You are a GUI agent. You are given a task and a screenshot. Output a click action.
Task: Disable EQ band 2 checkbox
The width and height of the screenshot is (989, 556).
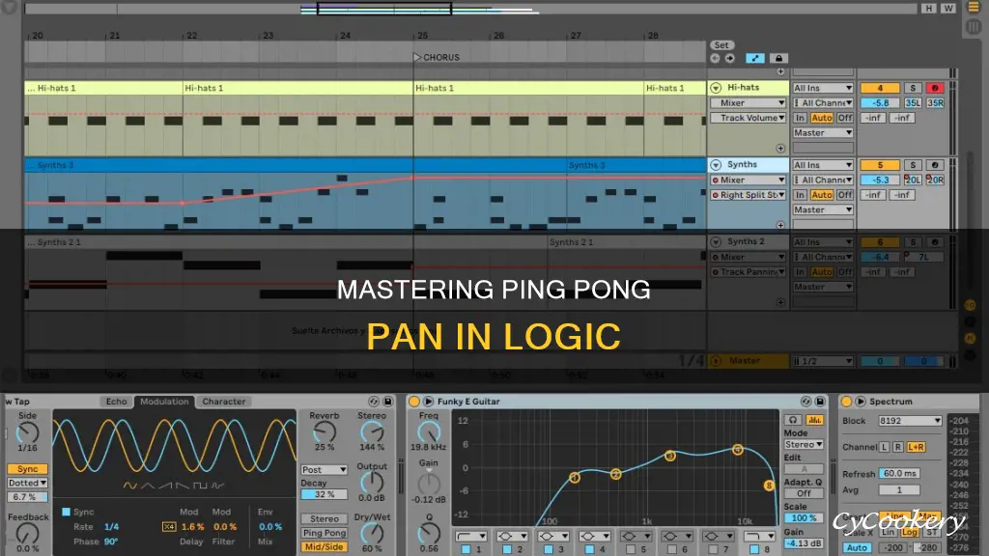click(x=506, y=549)
